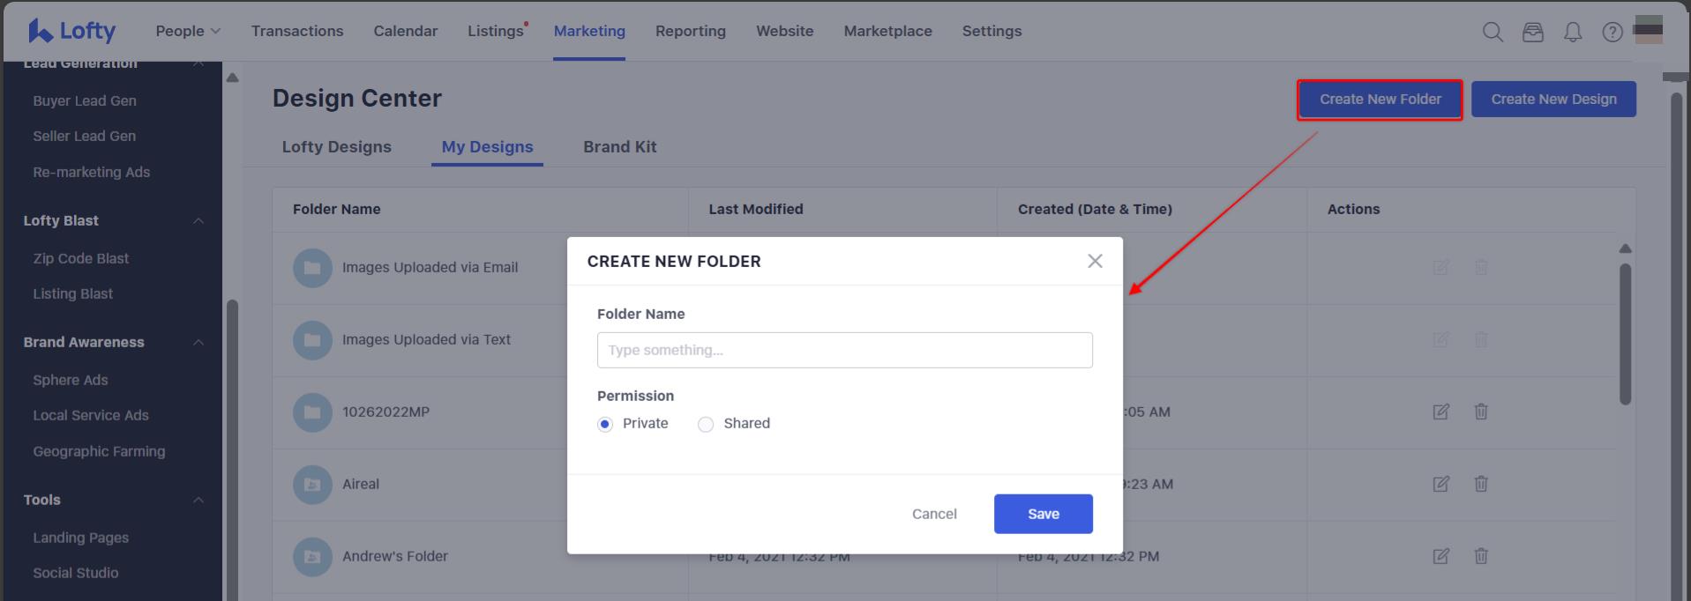This screenshot has height=601, width=1691.
Task: Collapse the Lofty Blast sidebar section
Action: 198,220
